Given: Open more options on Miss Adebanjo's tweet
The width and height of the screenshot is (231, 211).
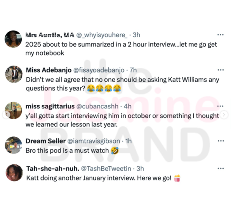Looking at the screenshot, I should coord(221,70).
